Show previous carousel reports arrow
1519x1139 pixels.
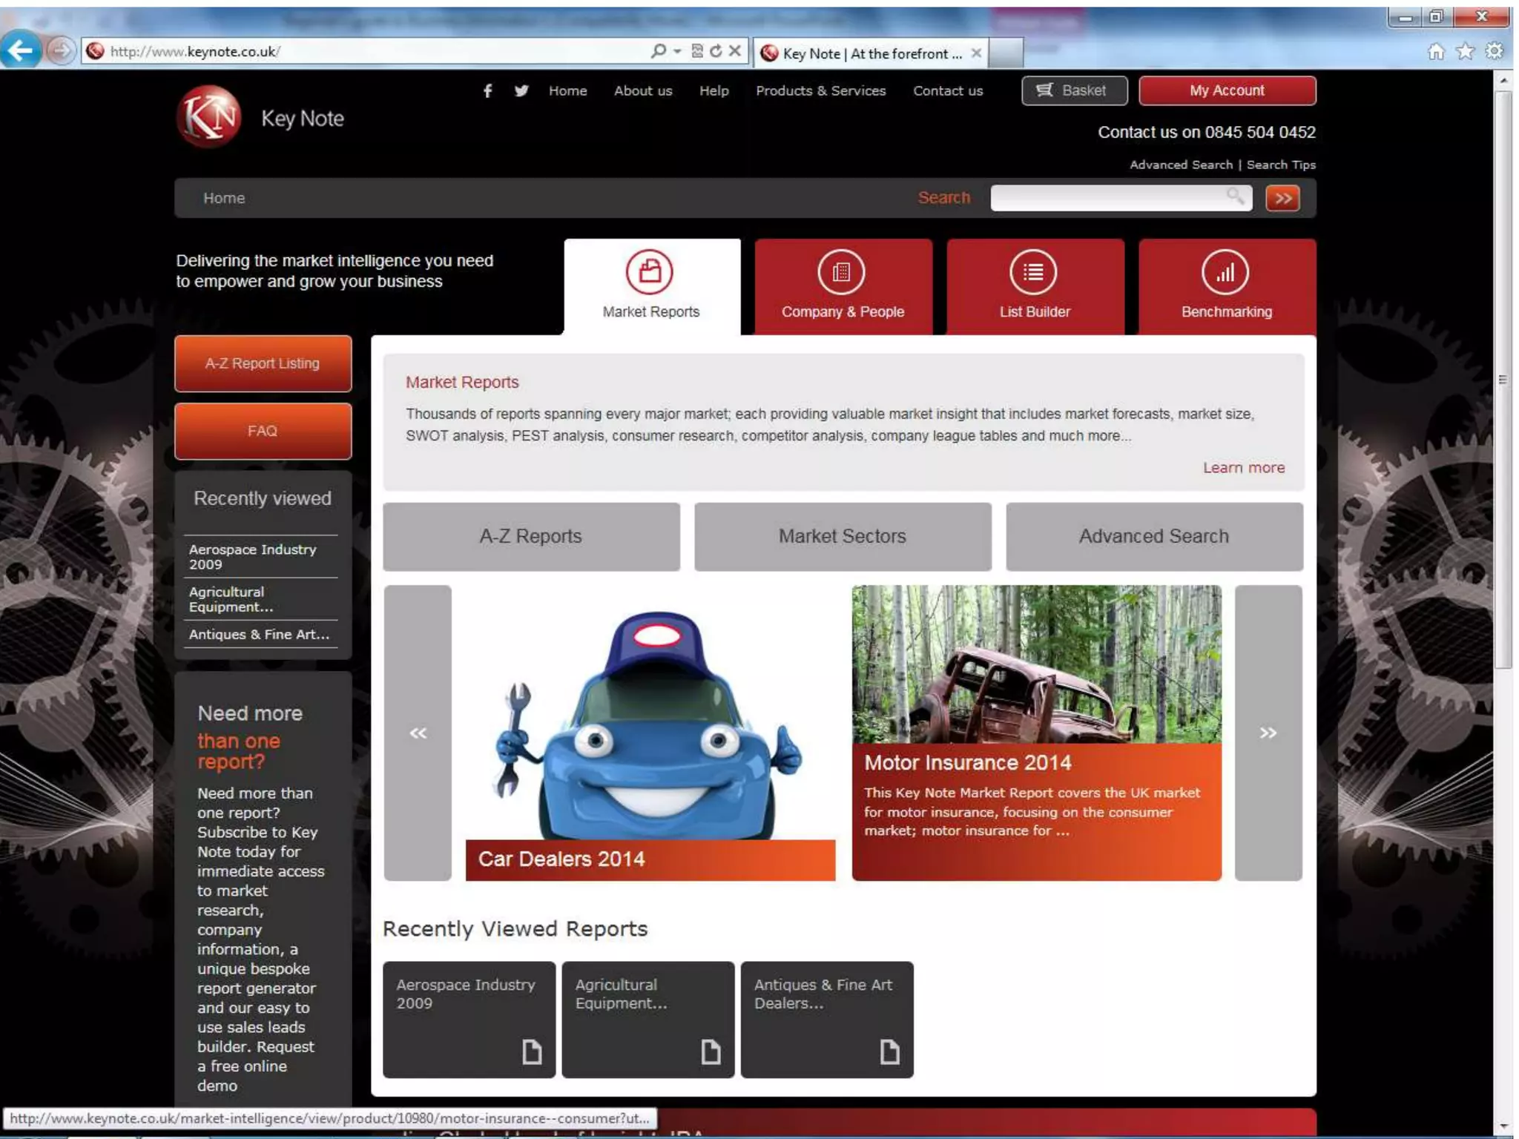tap(418, 733)
